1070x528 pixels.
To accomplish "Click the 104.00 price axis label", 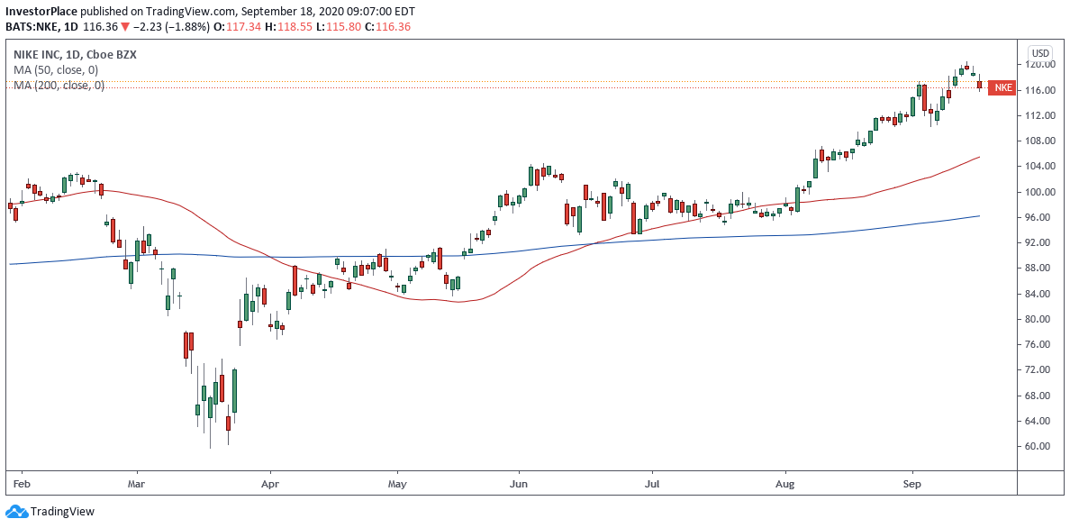I will click(x=1042, y=166).
